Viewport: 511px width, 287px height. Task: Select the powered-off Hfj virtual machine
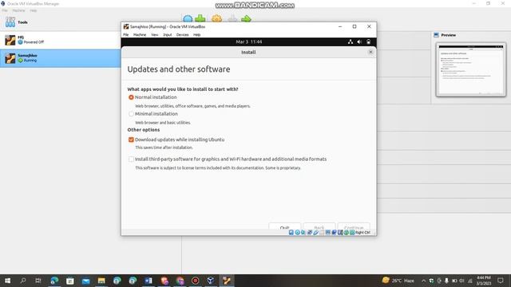[61, 40]
